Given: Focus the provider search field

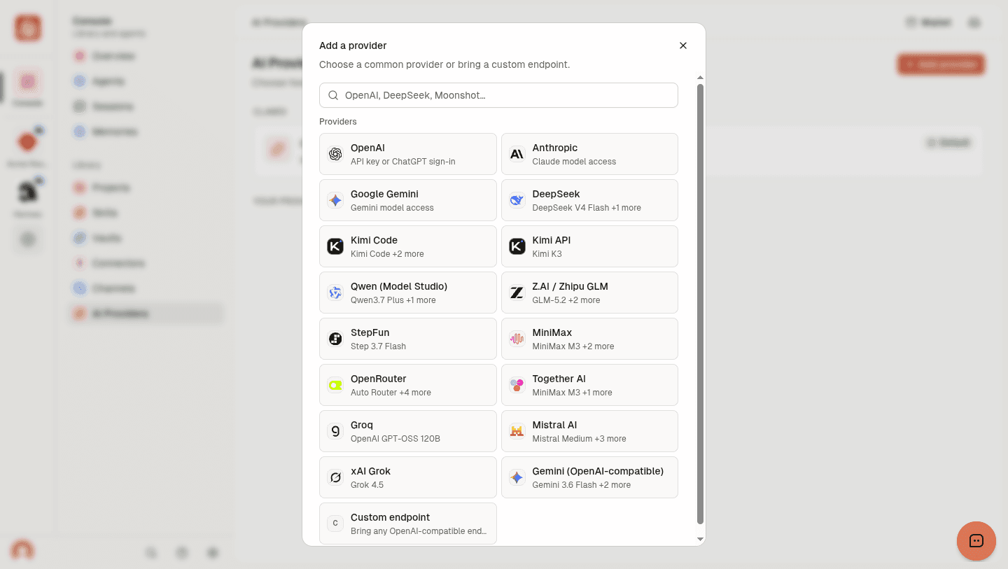Looking at the screenshot, I should (x=498, y=95).
